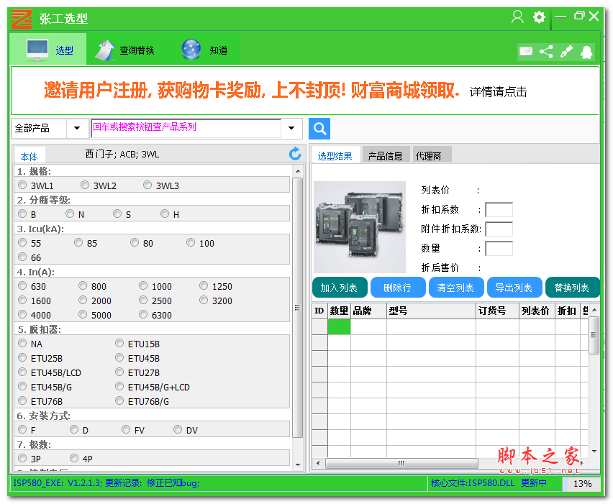Click the result table scroll left arrow
The width and height of the screenshot is (613, 504).
click(x=318, y=463)
